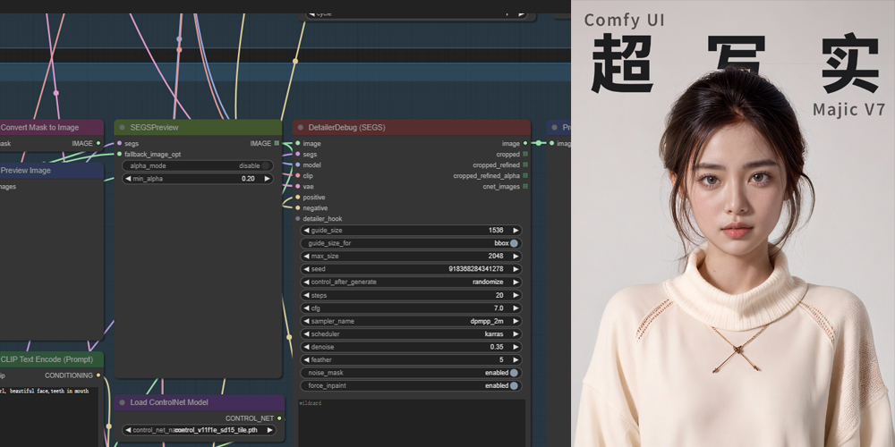Decrease denoise value with left arrow
The image size is (895, 447).
[306, 347]
